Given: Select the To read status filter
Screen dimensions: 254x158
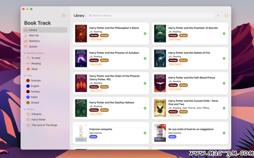Looking at the screenshot, I should [x=45, y=58].
